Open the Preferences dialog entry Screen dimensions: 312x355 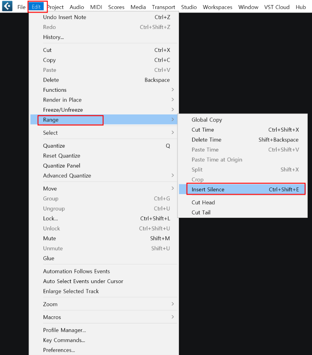pyautogui.click(x=104, y=350)
